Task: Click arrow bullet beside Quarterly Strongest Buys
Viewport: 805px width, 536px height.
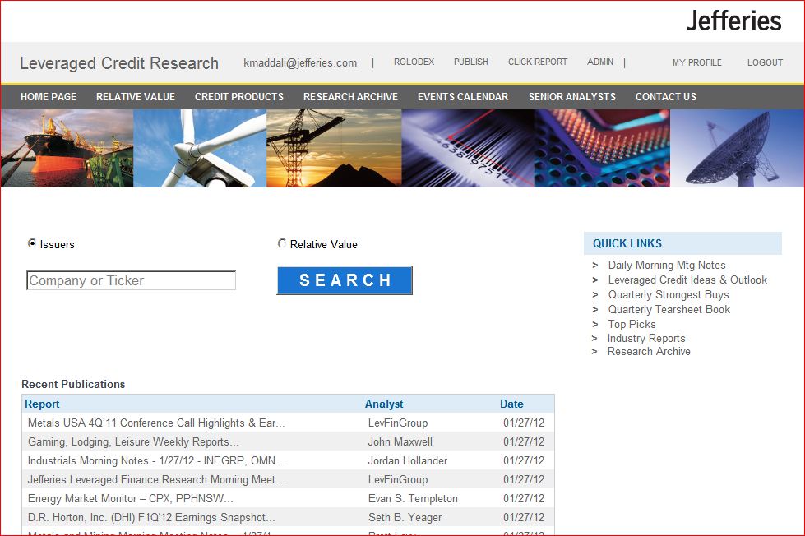Action: [595, 295]
